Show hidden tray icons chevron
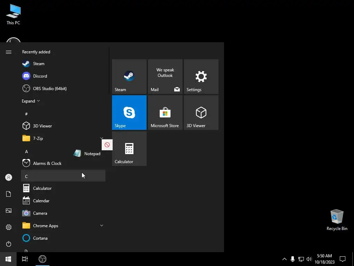 [x=285, y=259]
